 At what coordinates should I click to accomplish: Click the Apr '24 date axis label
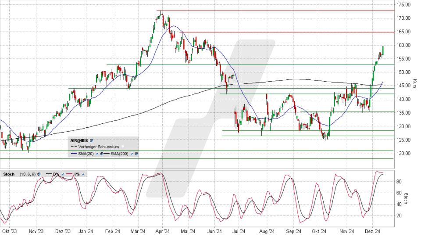point(162,231)
